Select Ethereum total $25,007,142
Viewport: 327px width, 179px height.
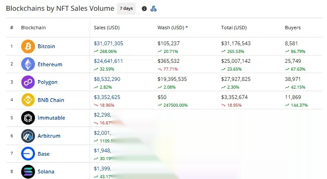click(236, 61)
